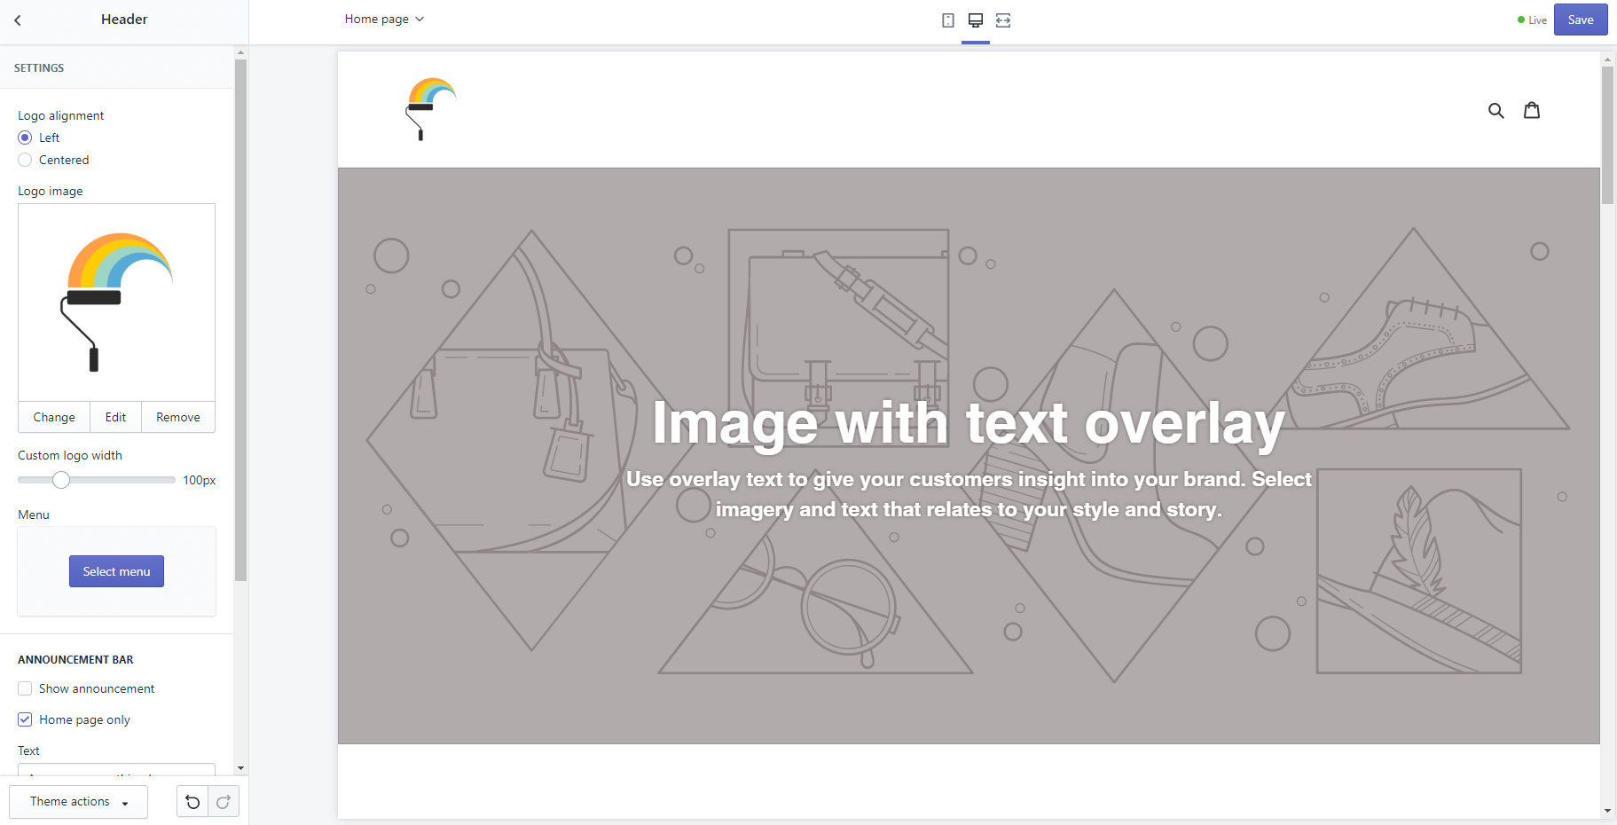Go back using the Header panel arrow

[x=18, y=20]
